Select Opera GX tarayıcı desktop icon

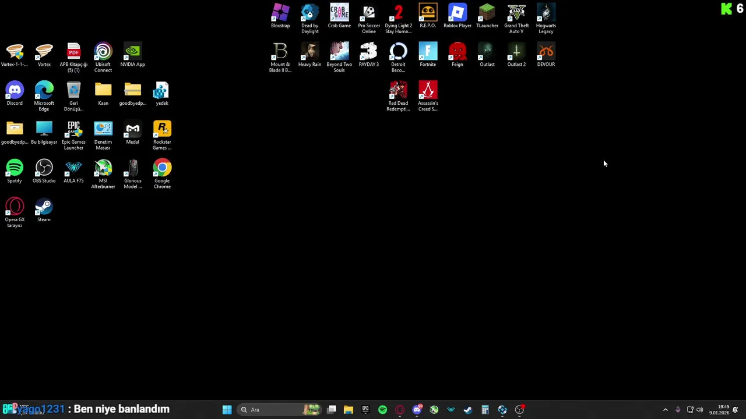[15, 212]
